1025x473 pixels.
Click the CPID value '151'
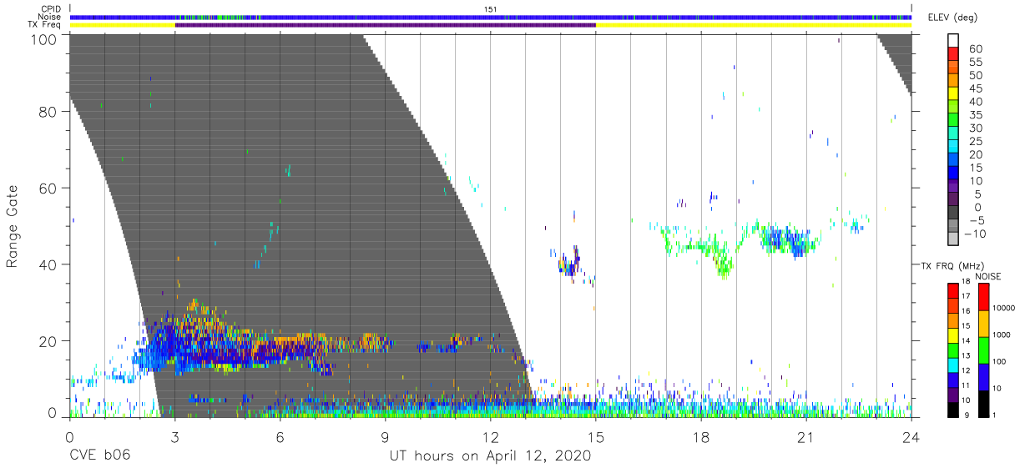tap(491, 9)
